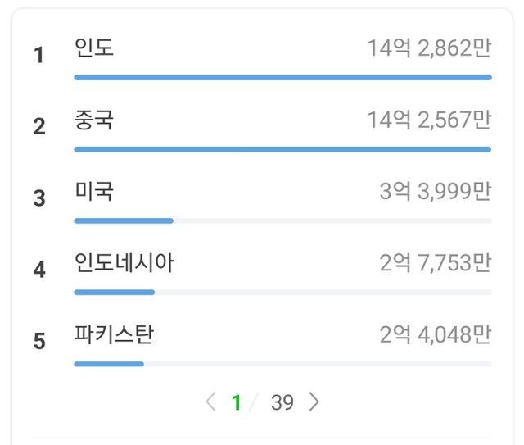Image resolution: width=524 pixels, height=445 pixels.
Task: Click the 인도네시아 country name
Action: tap(124, 263)
